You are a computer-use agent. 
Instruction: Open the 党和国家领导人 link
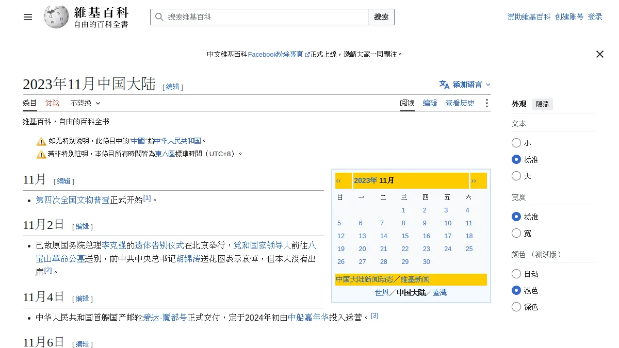[x=263, y=245]
